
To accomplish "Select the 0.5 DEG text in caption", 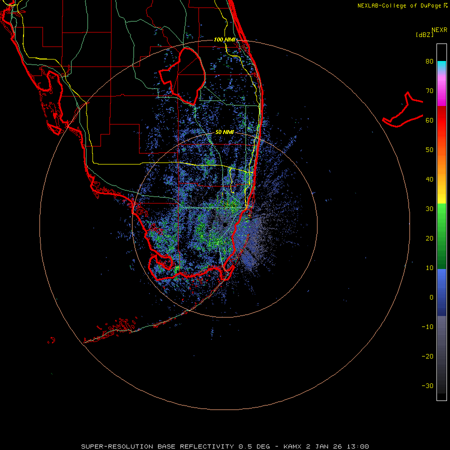I will [254, 446].
